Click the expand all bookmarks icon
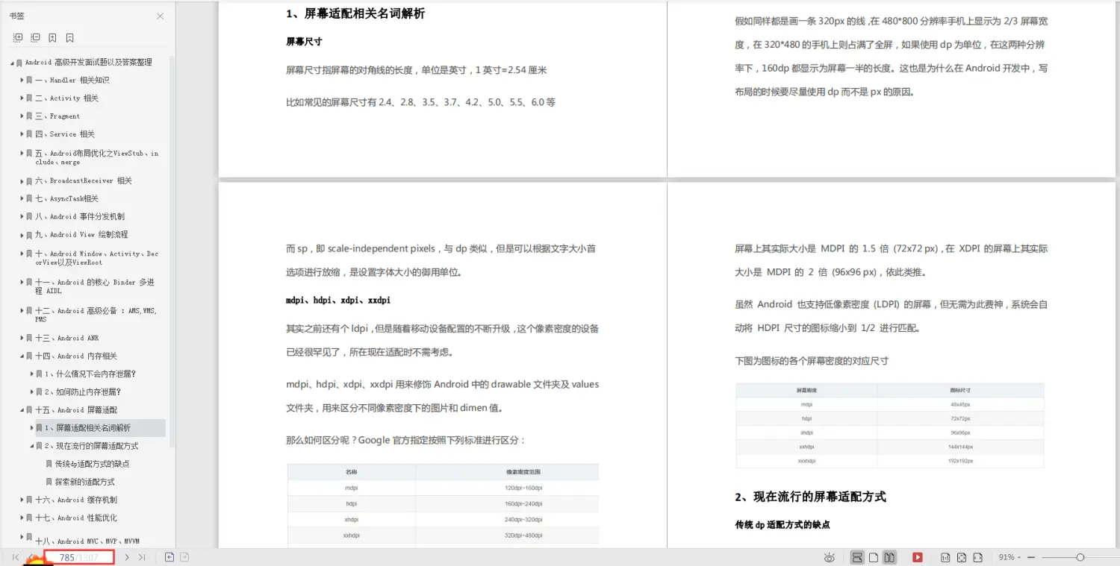The width and height of the screenshot is (1120, 566). (18, 37)
